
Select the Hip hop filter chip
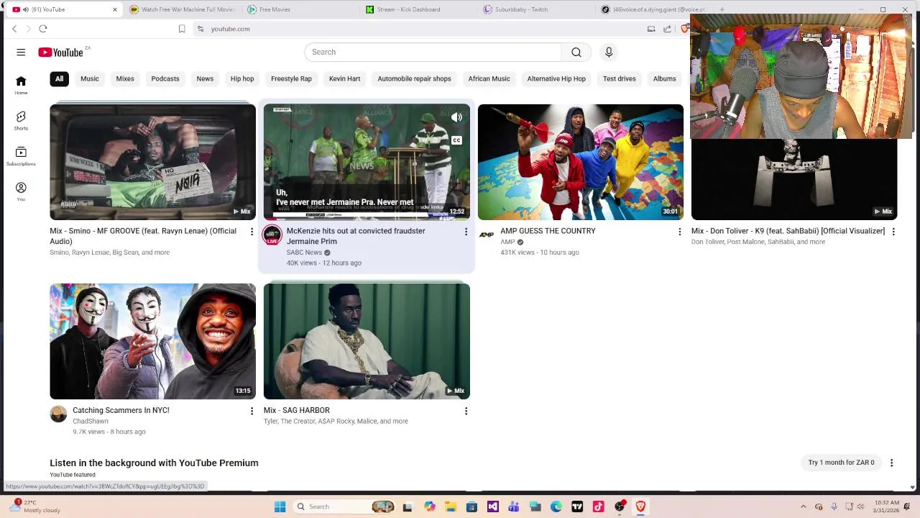(242, 78)
